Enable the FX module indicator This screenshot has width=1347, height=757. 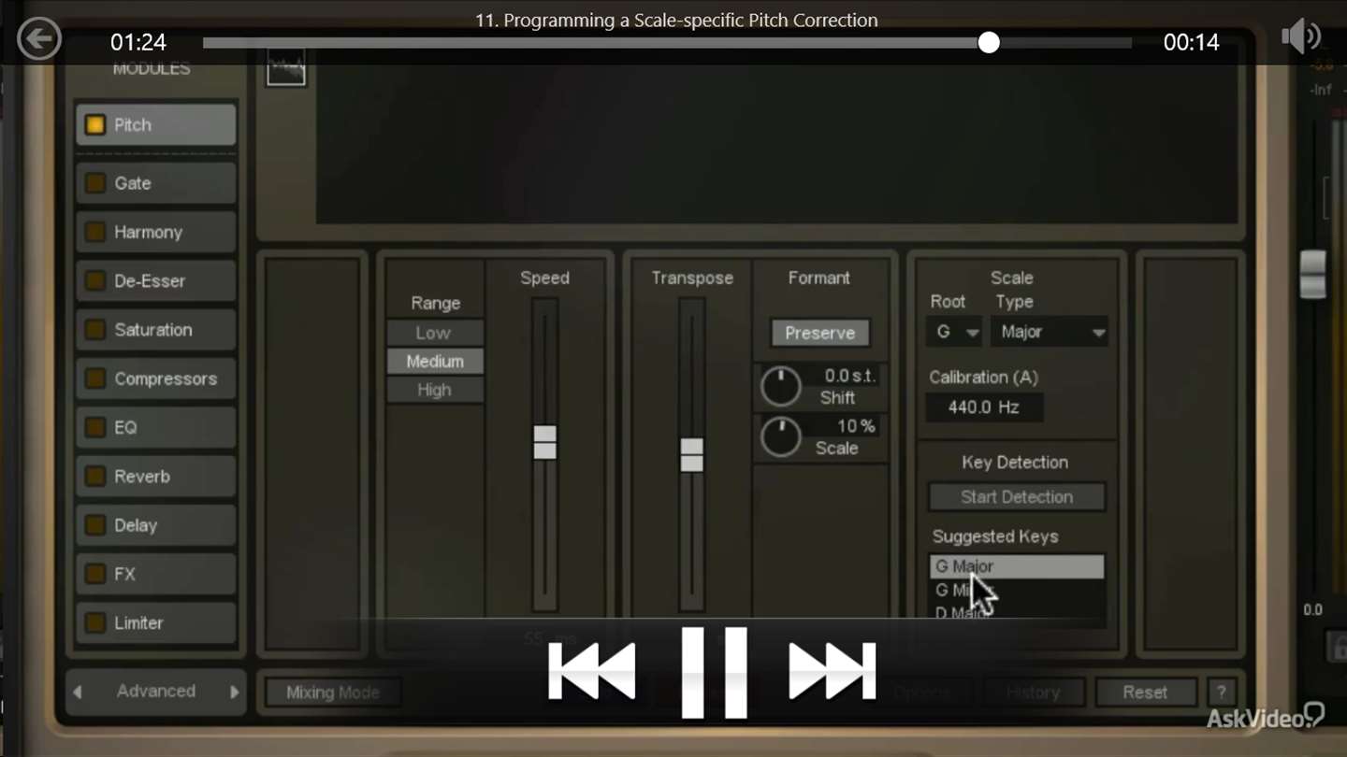[95, 574]
